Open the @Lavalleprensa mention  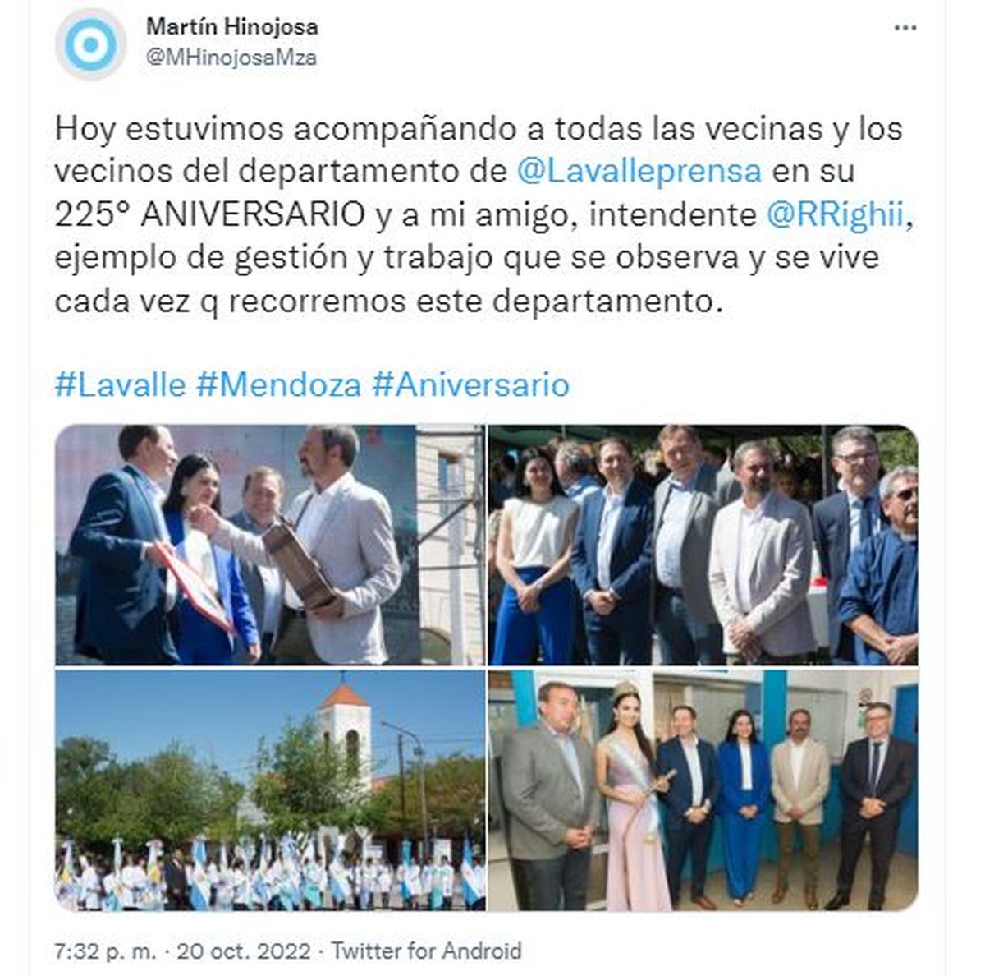coord(639,171)
